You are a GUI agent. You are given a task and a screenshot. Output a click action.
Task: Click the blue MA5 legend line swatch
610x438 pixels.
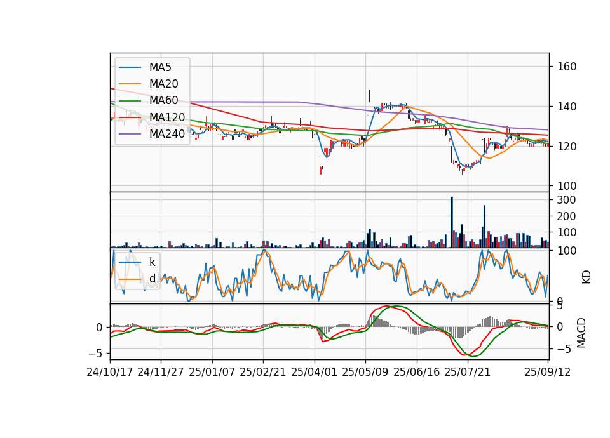tap(130, 67)
